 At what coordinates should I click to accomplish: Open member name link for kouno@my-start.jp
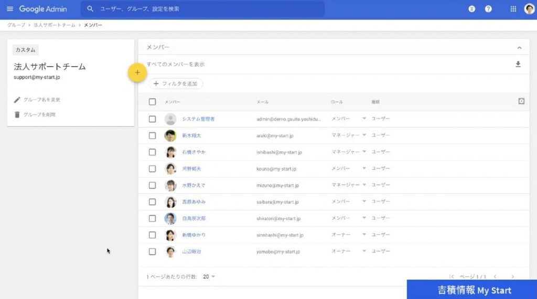[191, 168]
